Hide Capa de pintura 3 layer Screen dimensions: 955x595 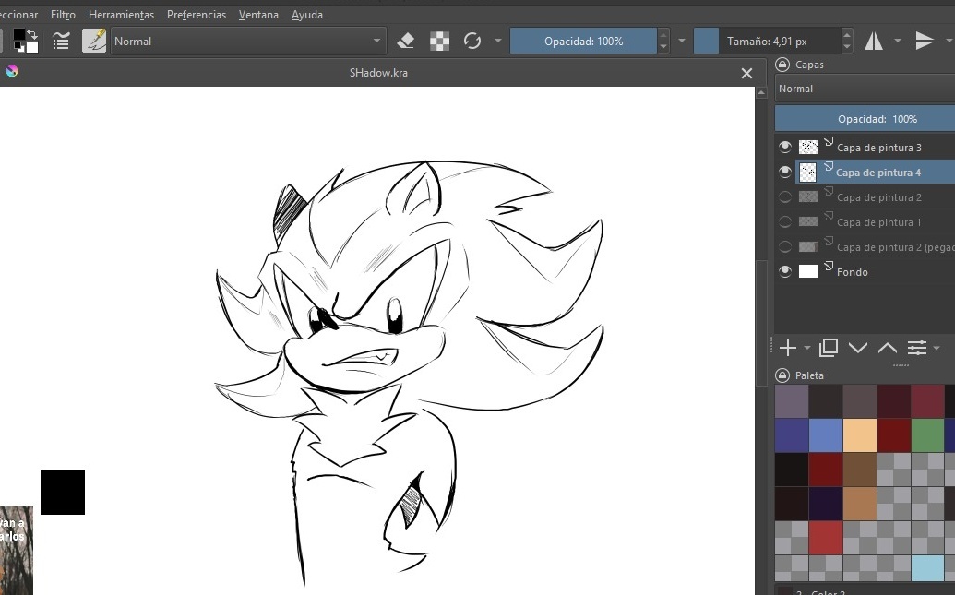[785, 147]
